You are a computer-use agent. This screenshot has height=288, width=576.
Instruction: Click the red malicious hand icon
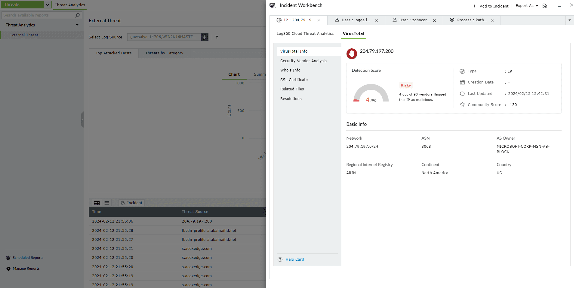coord(352,54)
